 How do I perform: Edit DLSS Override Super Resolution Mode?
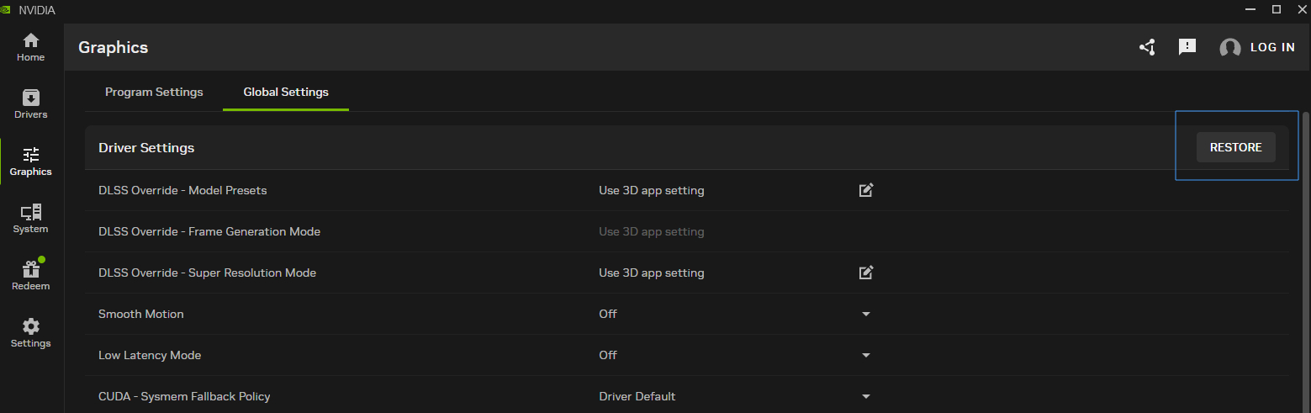(x=866, y=273)
